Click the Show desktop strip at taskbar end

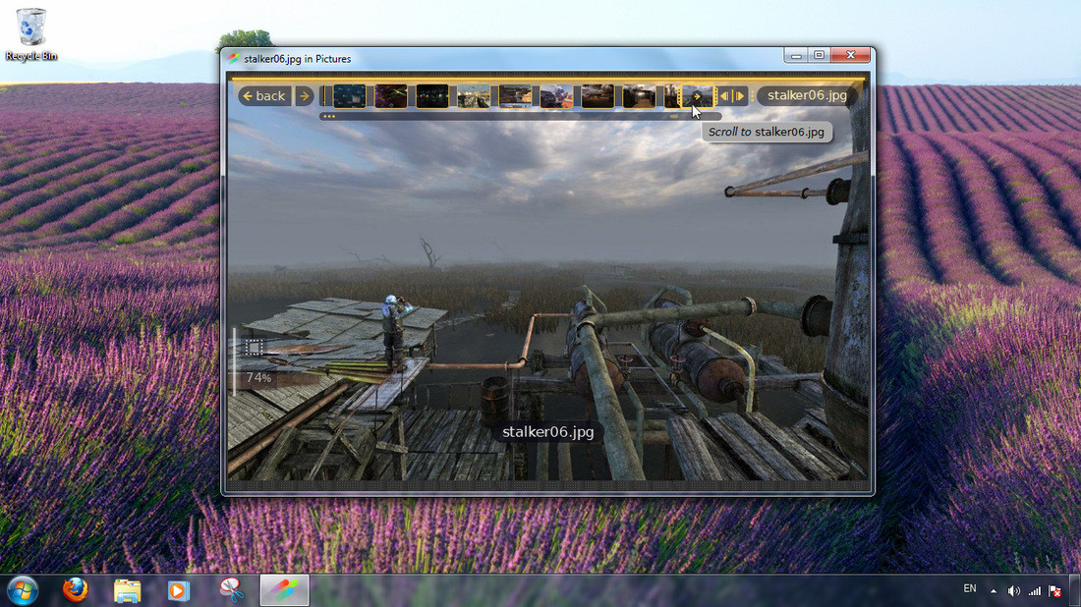pos(1075,590)
